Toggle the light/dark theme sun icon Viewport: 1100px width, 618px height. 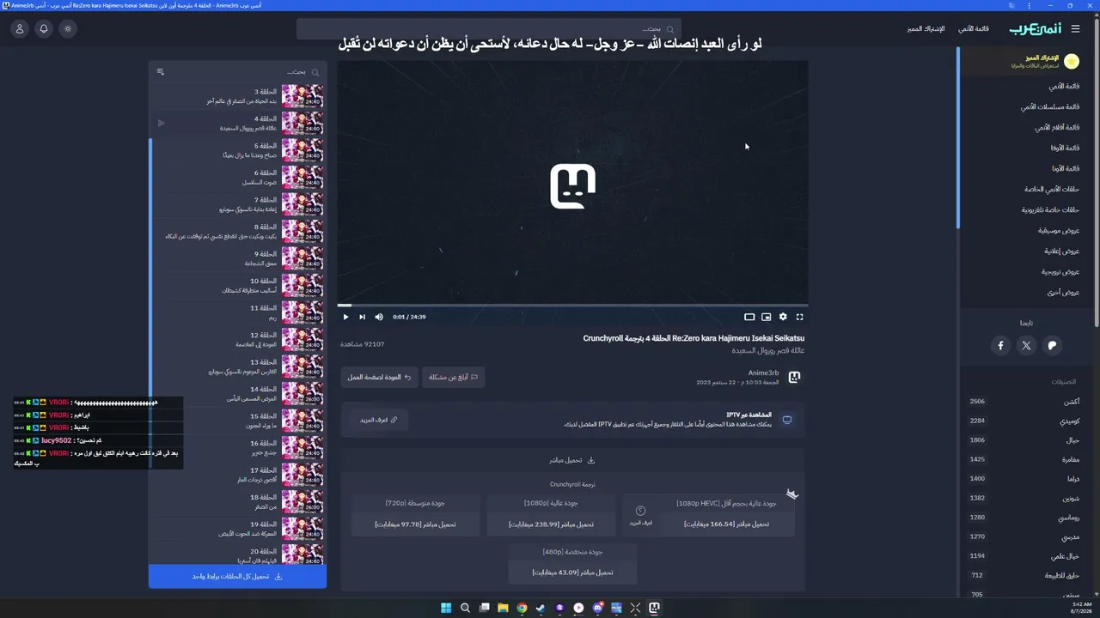pos(68,28)
